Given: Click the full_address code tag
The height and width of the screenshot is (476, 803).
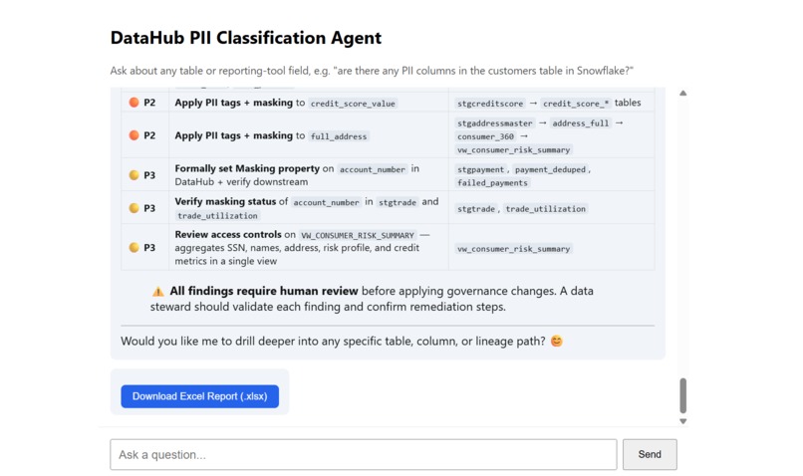Looking at the screenshot, I should coord(339,136).
